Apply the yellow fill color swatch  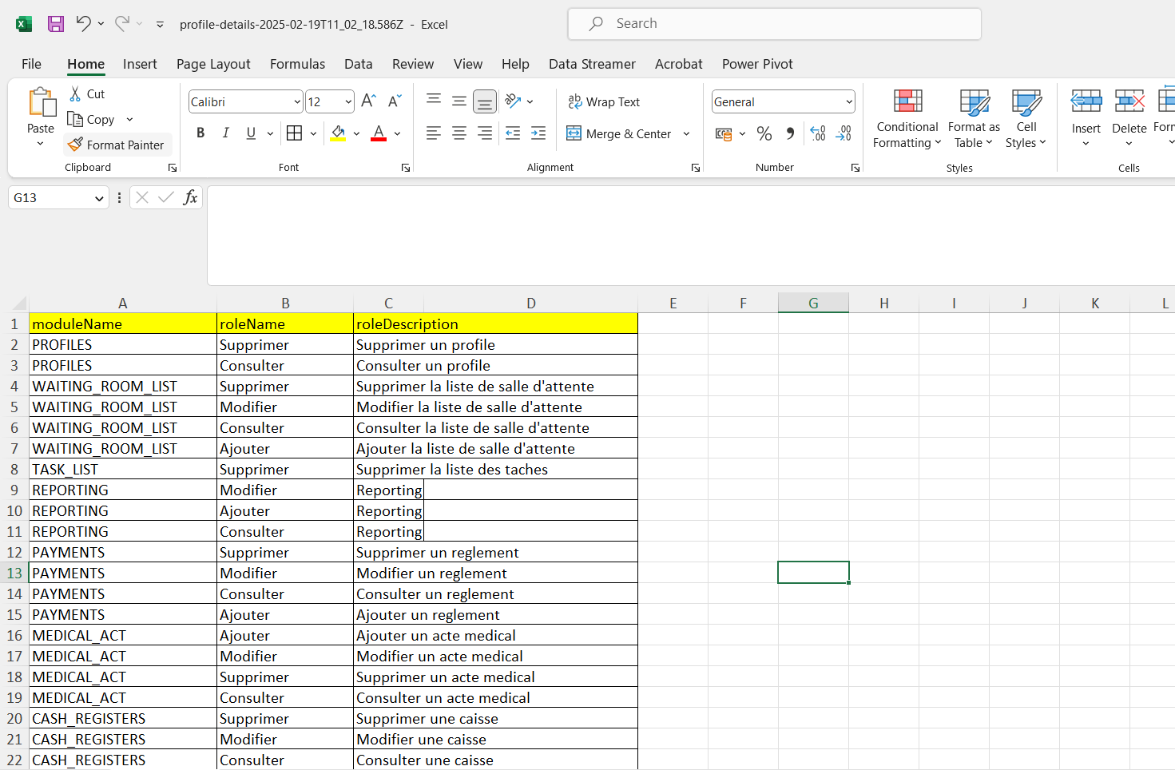[x=338, y=133]
